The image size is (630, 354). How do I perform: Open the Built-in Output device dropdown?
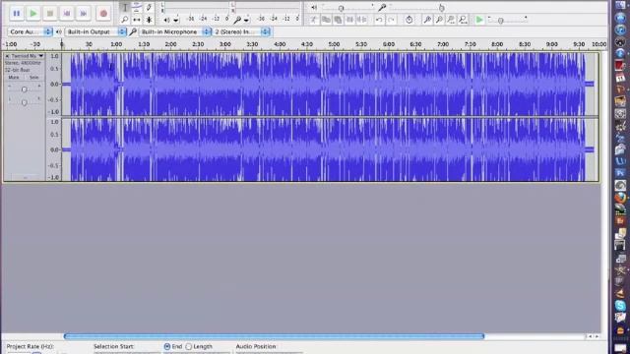click(x=95, y=31)
